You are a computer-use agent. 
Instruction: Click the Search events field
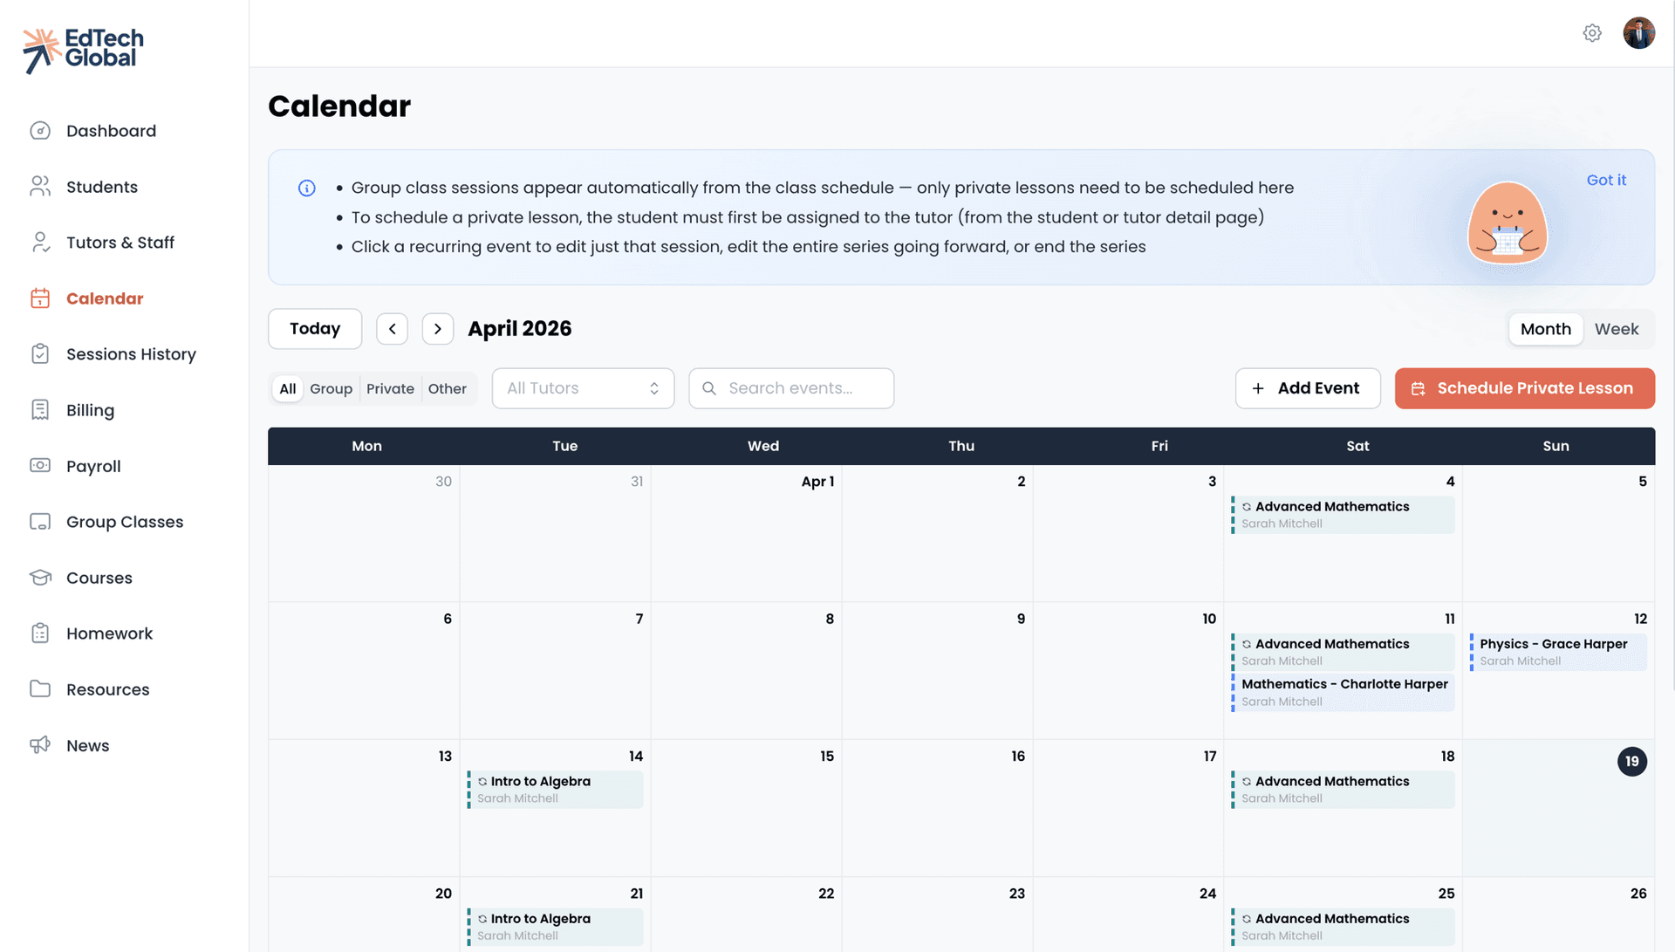click(x=791, y=388)
